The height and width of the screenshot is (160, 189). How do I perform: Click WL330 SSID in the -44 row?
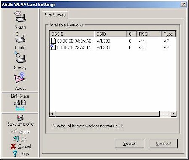[103, 41]
